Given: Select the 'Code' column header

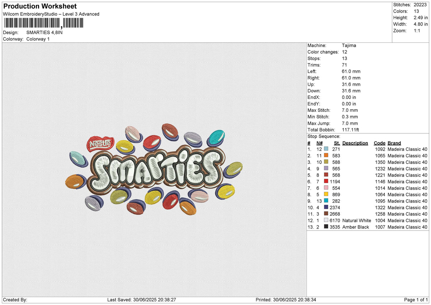Looking at the screenshot, I should (x=380, y=143).
